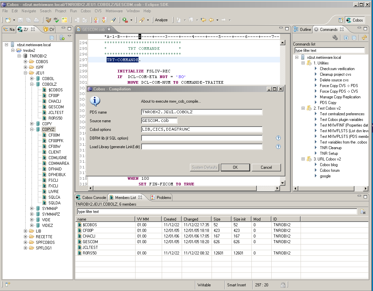Collapse the COPYZ dataset node

point(32,130)
